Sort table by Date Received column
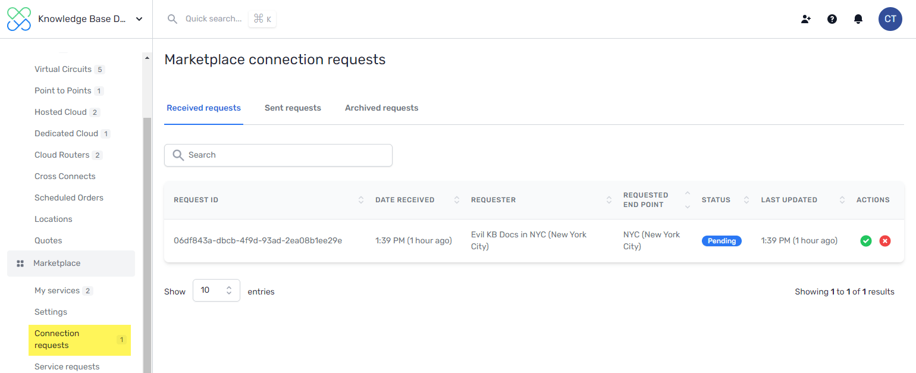Image resolution: width=916 pixels, height=373 pixels. (456, 200)
